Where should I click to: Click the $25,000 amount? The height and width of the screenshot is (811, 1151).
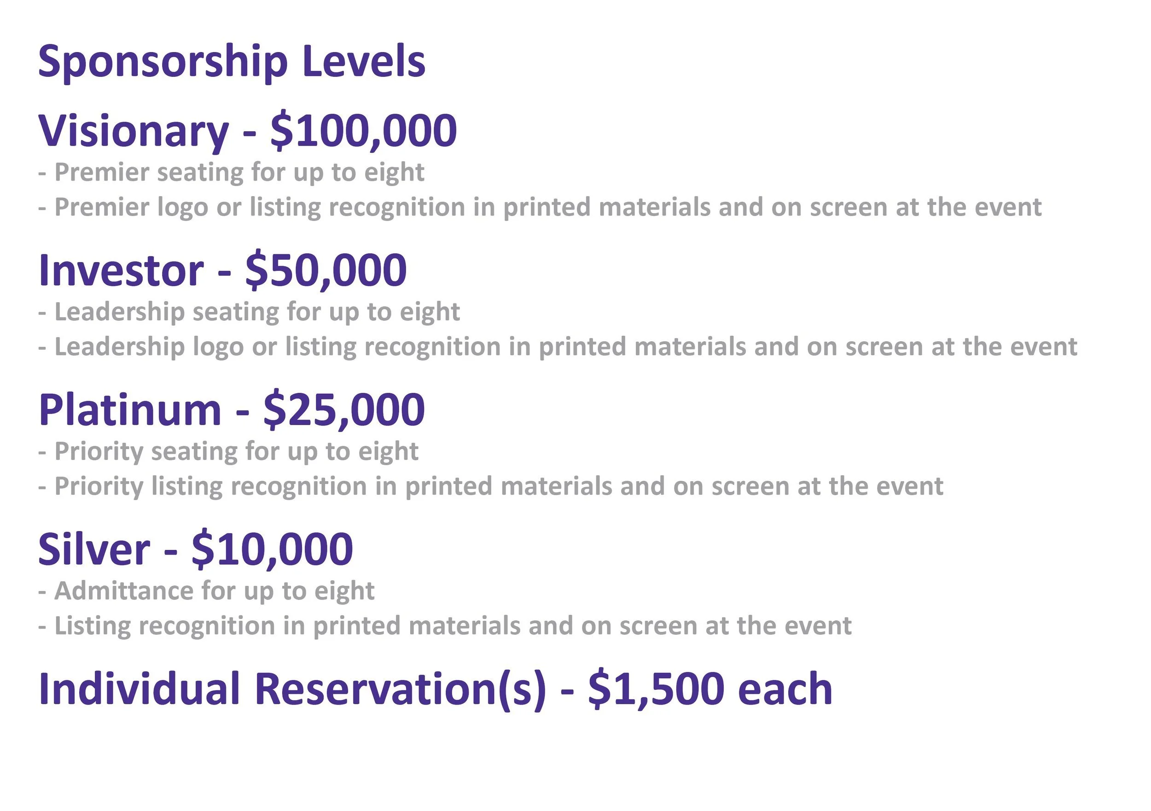[344, 411]
